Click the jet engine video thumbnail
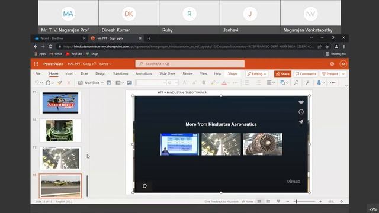The height and width of the screenshot is (213, 379). 262,144
